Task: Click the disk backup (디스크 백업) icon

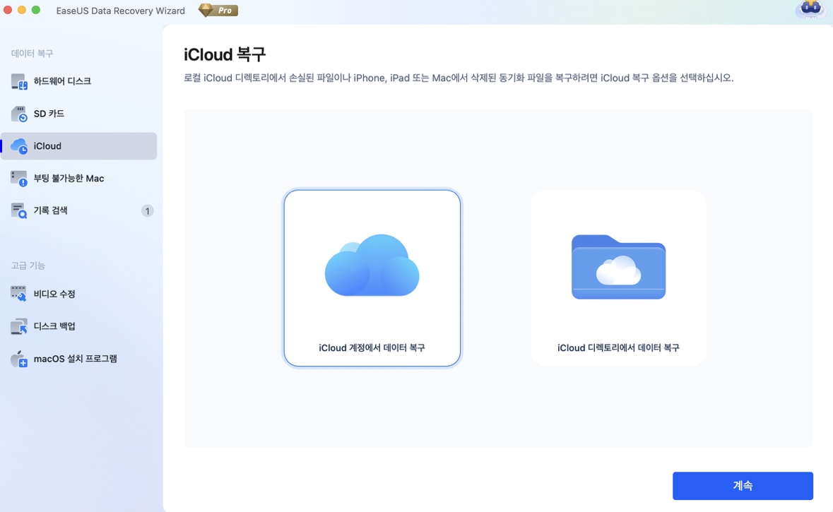Action: pyautogui.click(x=18, y=326)
